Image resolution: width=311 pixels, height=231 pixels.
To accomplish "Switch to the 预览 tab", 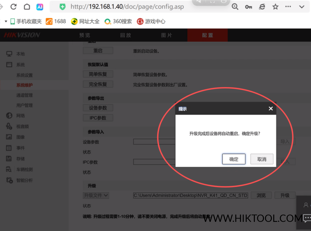I will point(85,35).
